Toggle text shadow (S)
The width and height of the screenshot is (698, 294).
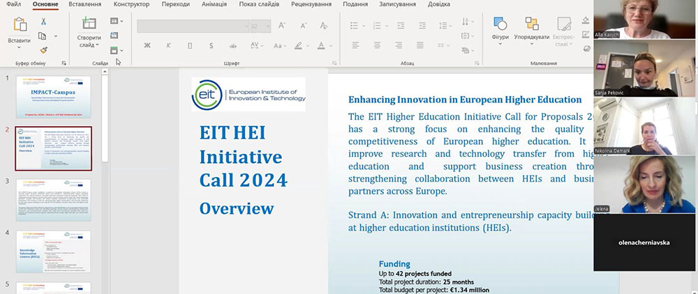click(x=211, y=45)
